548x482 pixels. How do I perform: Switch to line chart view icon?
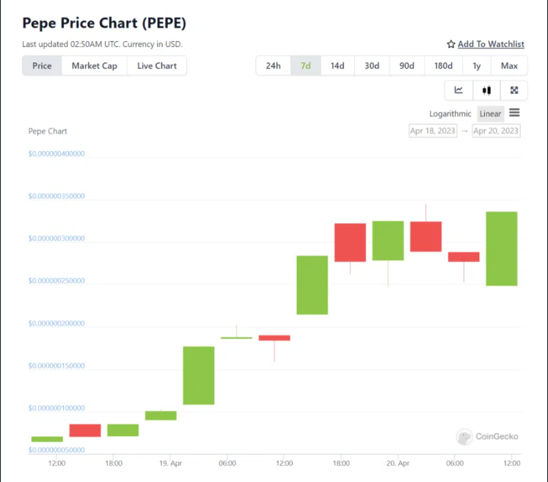click(459, 90)
